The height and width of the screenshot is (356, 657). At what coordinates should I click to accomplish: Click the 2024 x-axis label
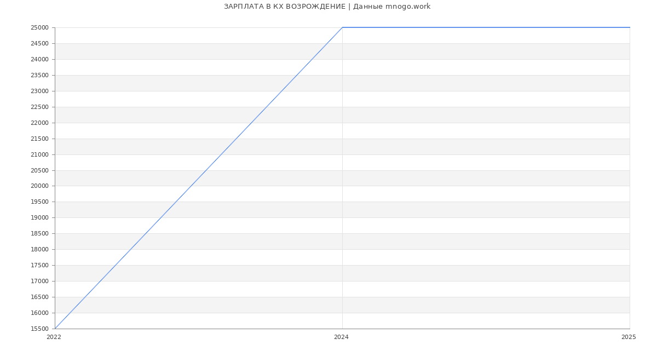(341, 337)
